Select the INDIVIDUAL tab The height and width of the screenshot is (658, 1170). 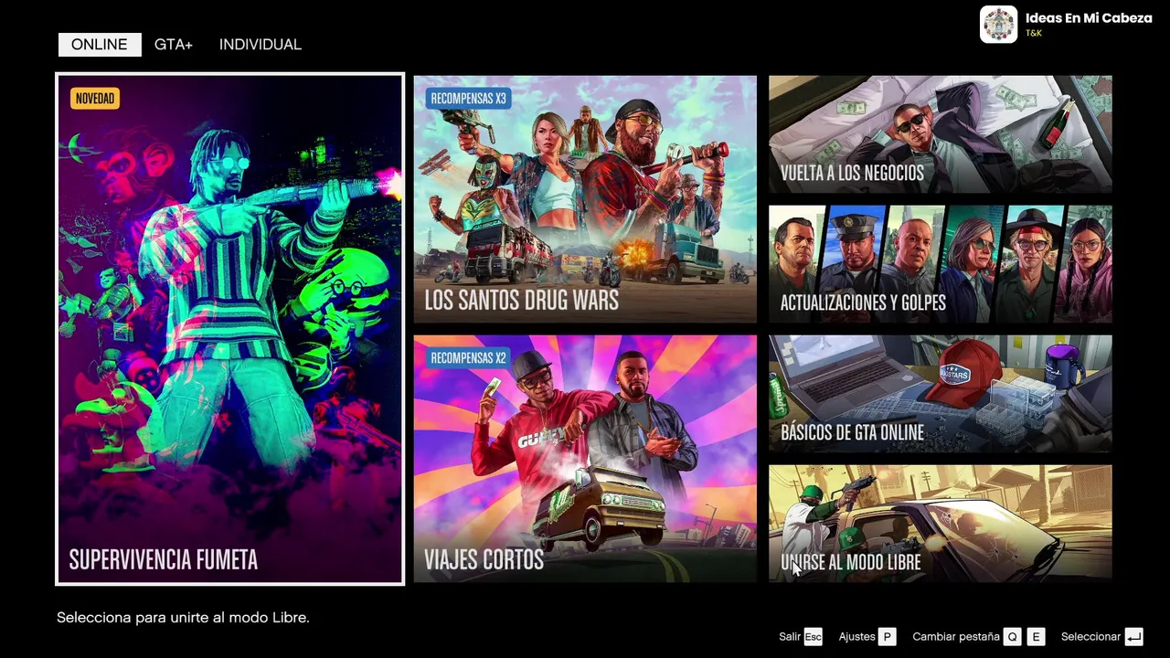coord(261,45)
